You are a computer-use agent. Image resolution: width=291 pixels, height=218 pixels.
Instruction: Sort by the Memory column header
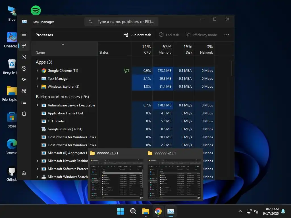163,49
